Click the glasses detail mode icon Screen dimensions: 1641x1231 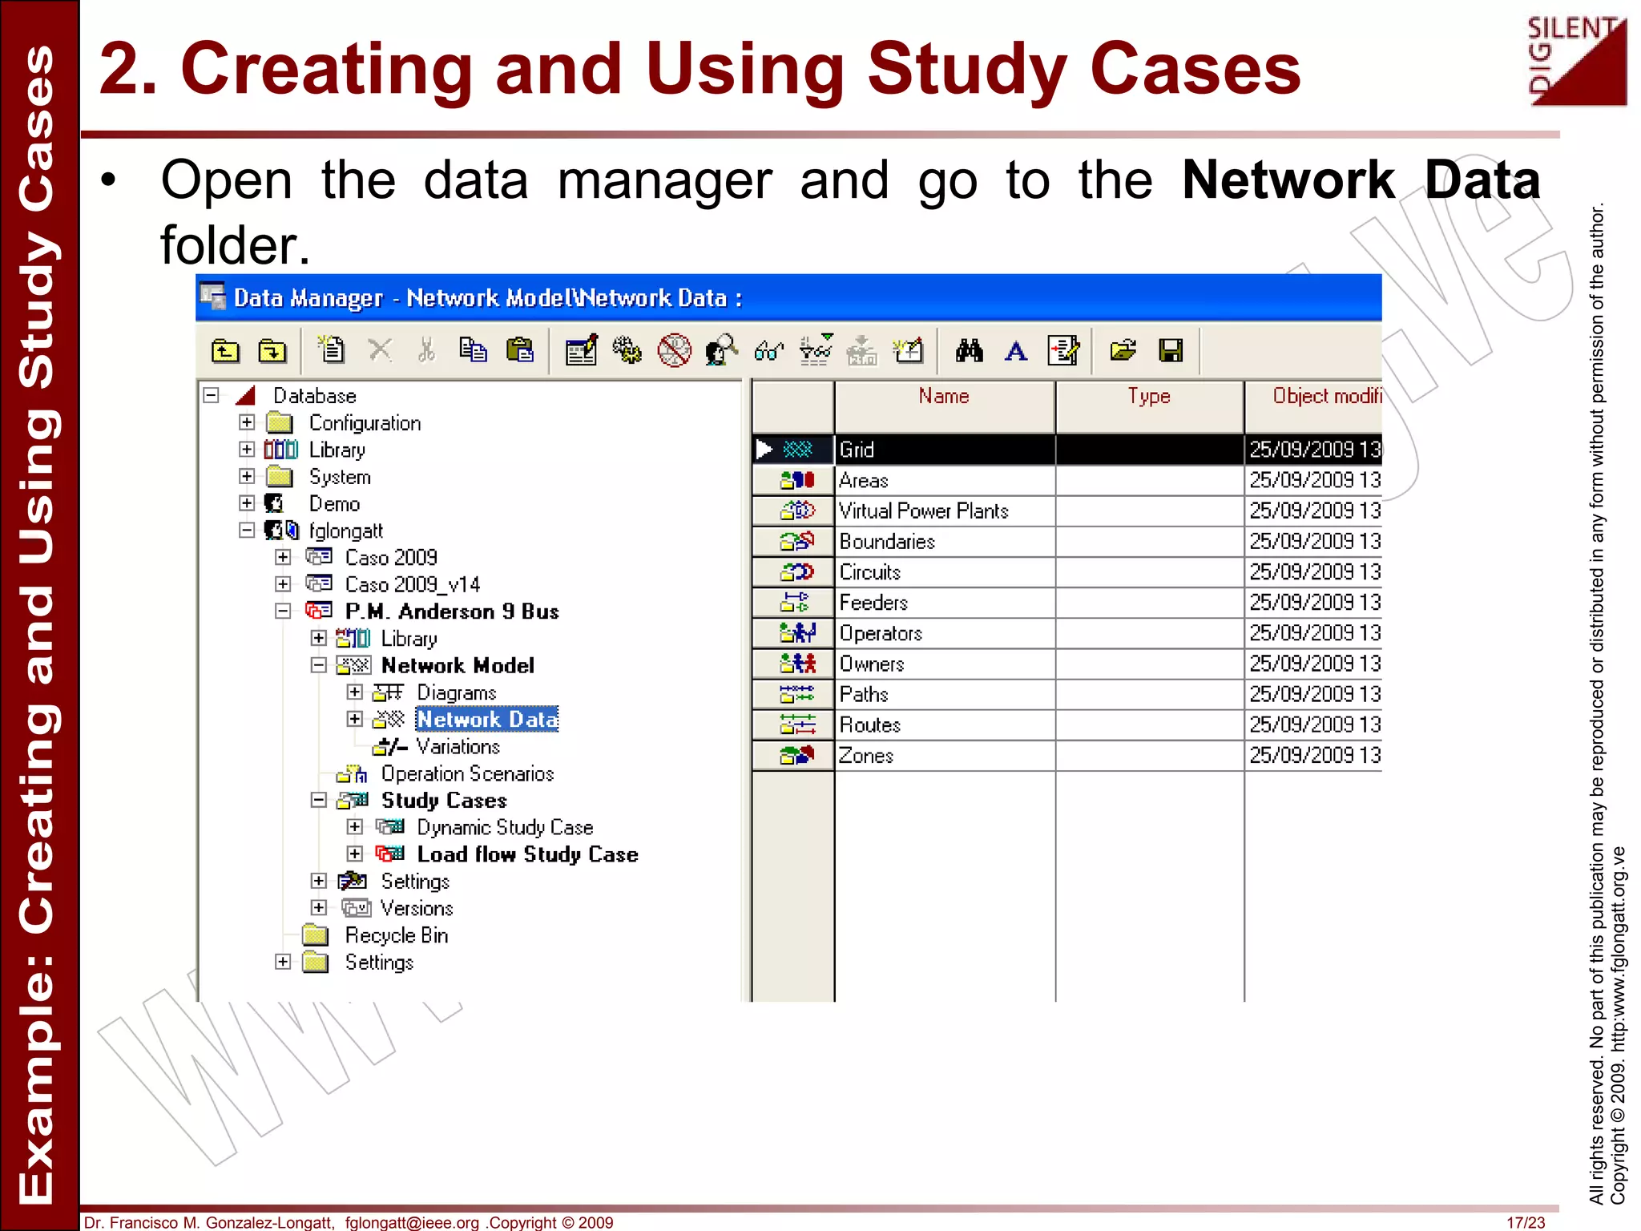[x=768, y=350]
